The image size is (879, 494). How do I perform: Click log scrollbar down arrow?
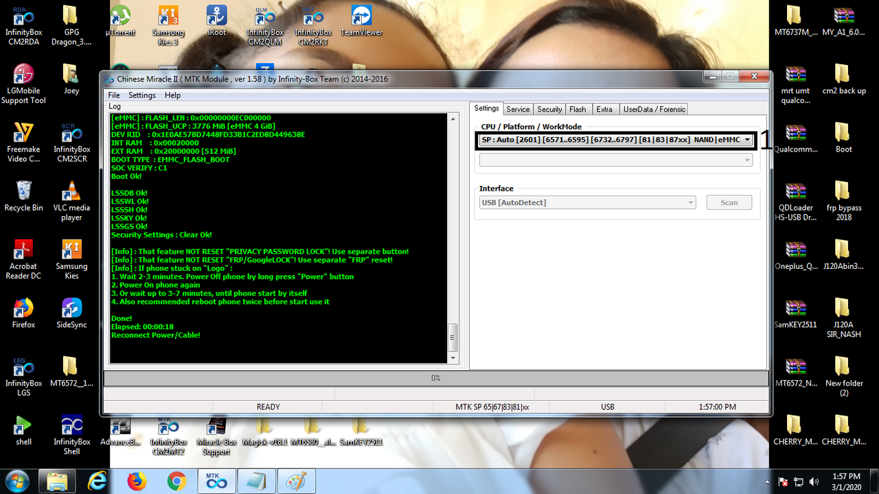click(453, 357)
